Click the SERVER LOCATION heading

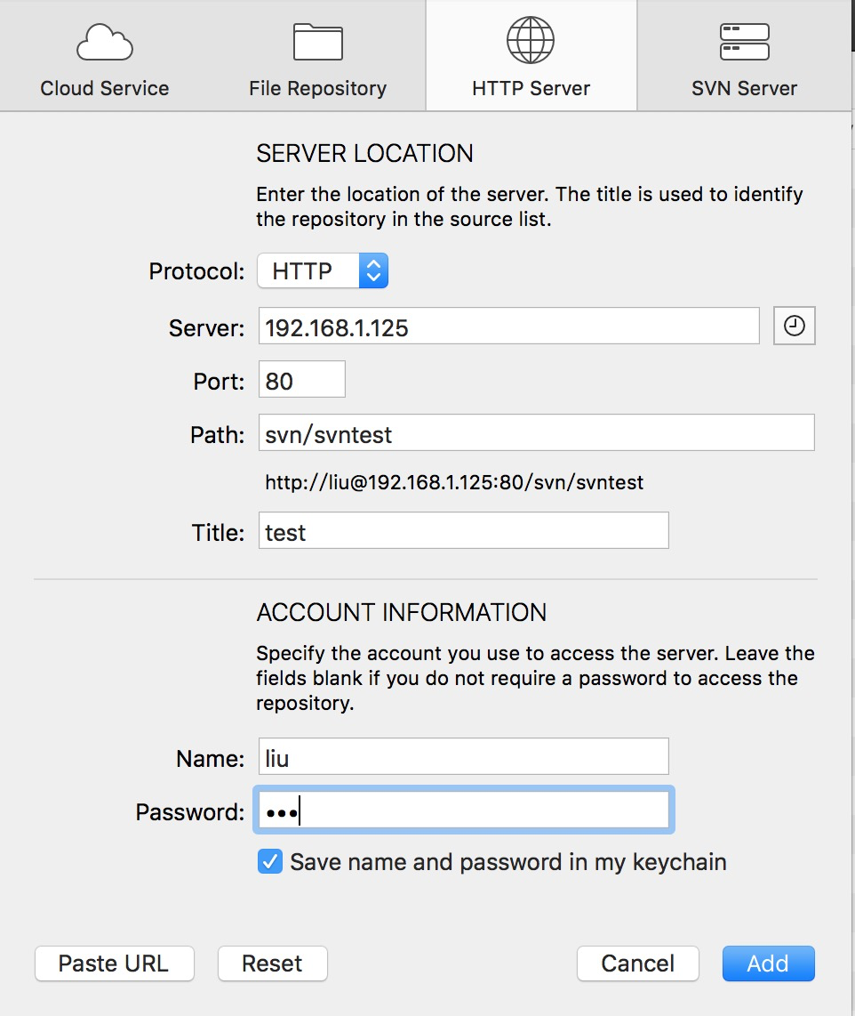click(364, 154)
